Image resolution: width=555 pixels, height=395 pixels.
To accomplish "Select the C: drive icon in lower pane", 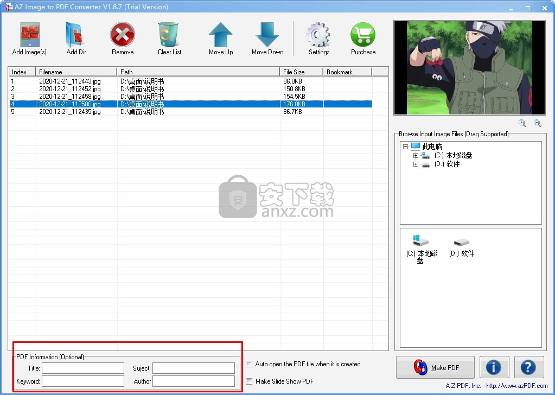I will pyautogui.click(x=420, y=241).
